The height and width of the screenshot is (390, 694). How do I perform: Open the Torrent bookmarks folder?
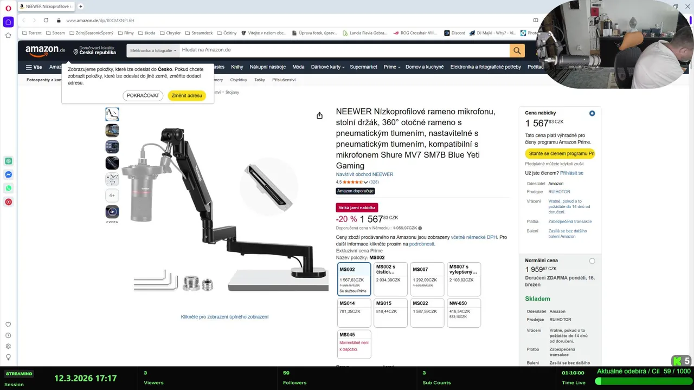tap(31, 32)
